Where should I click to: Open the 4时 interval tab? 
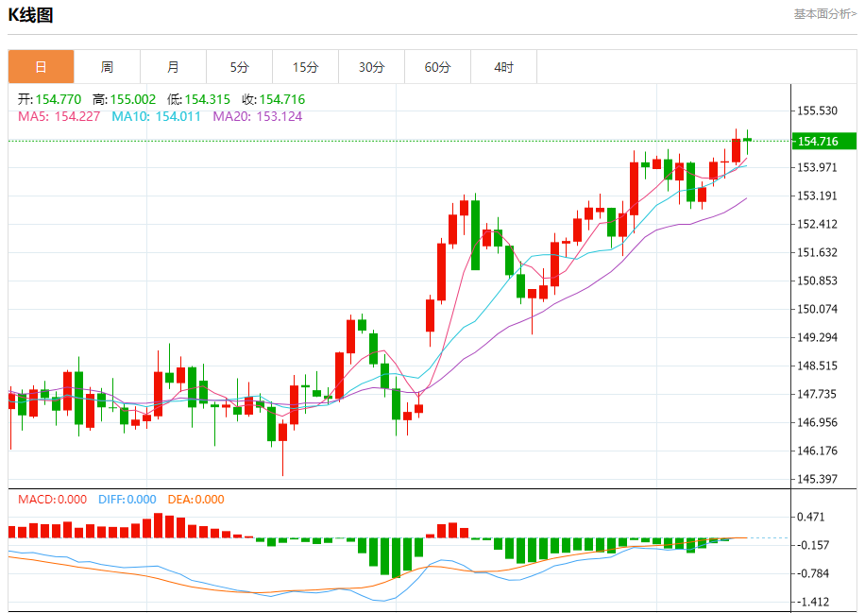[x=503, y=67]
